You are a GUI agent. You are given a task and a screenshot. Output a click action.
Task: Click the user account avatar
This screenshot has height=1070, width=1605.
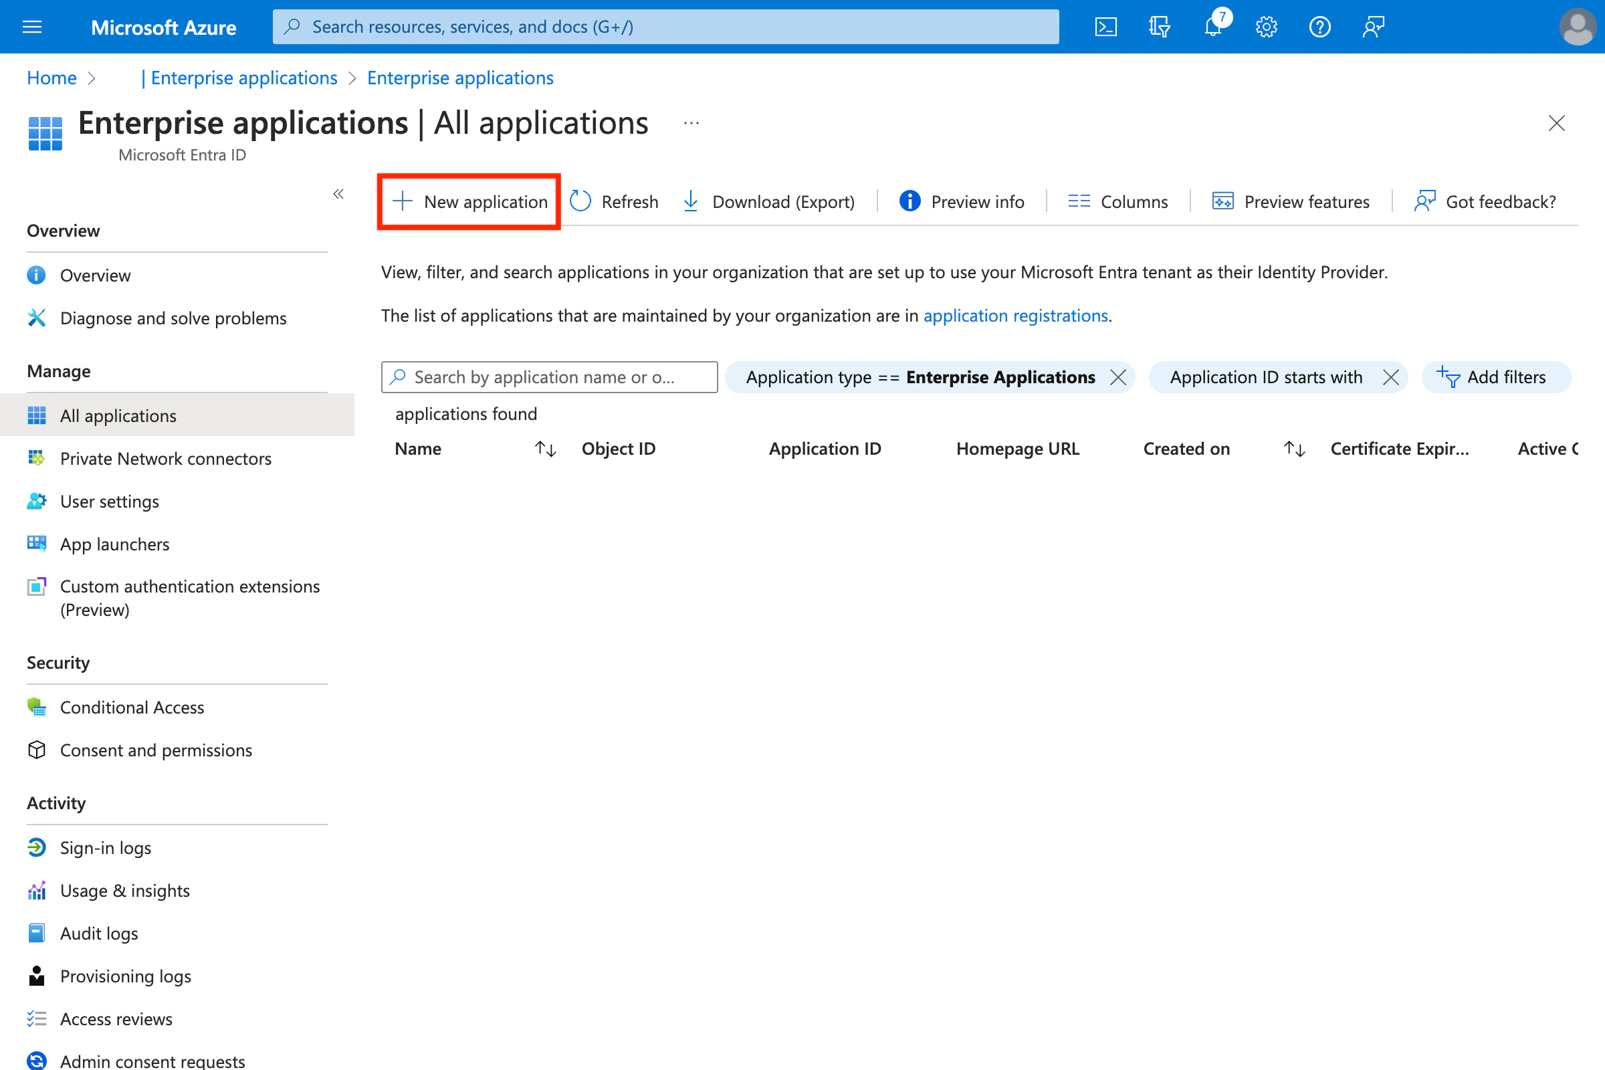click(x=1577, y=27)
